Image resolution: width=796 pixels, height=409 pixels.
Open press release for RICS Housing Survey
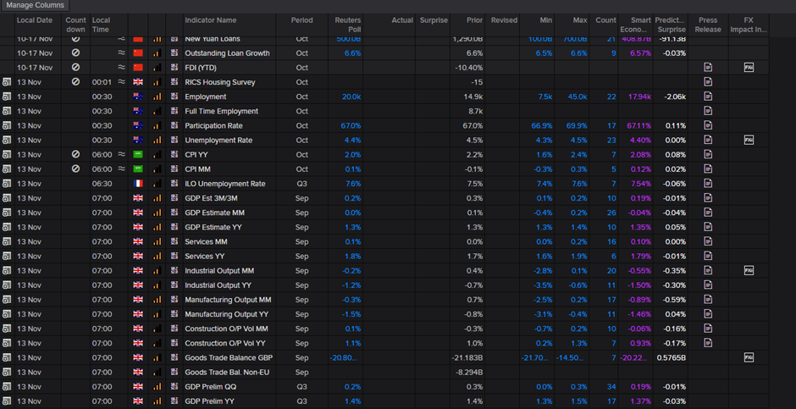point(708,82)
